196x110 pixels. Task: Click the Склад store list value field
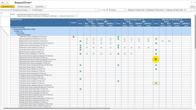click(x=160, y=10)
